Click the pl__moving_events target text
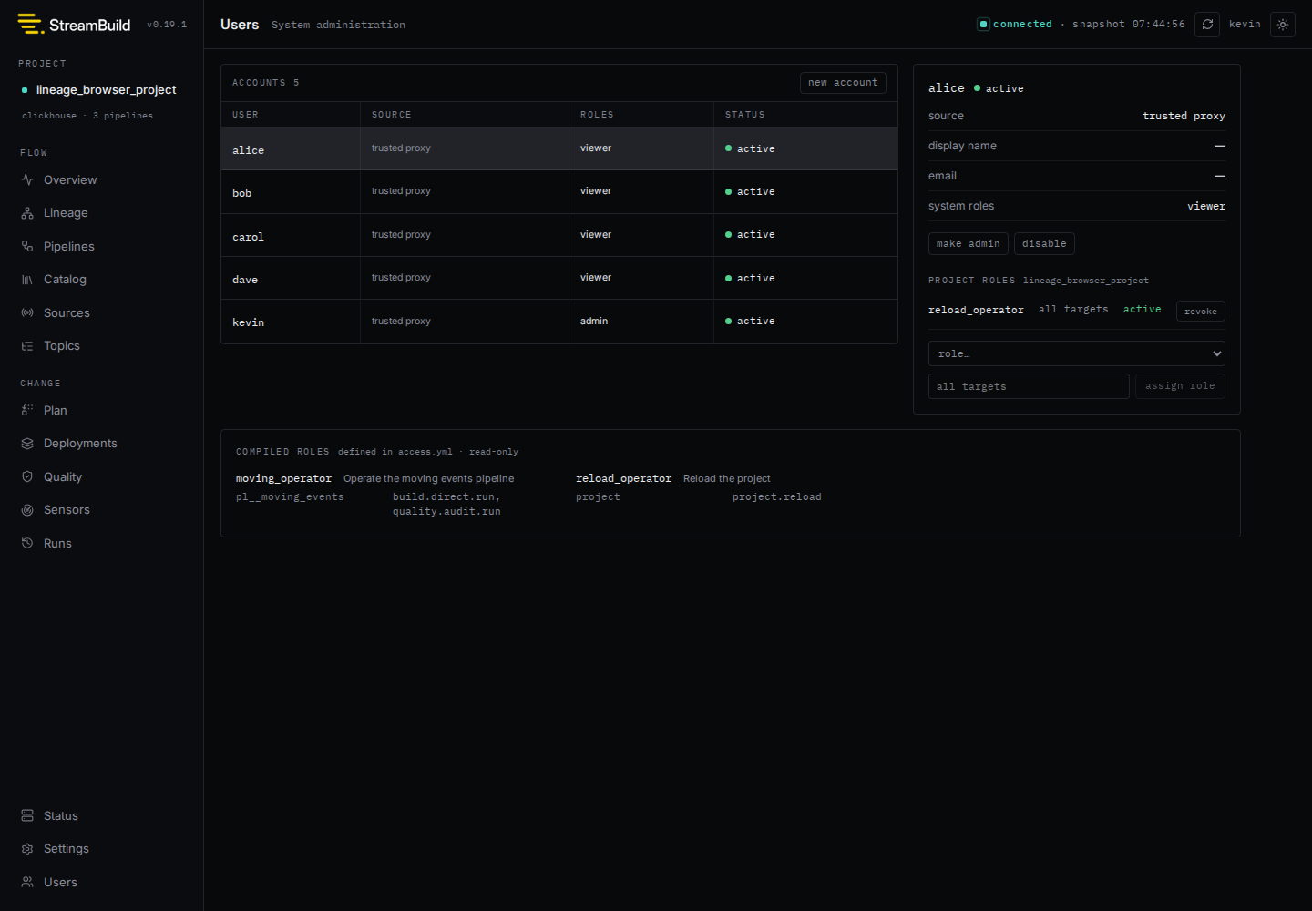 coord(290,497)
